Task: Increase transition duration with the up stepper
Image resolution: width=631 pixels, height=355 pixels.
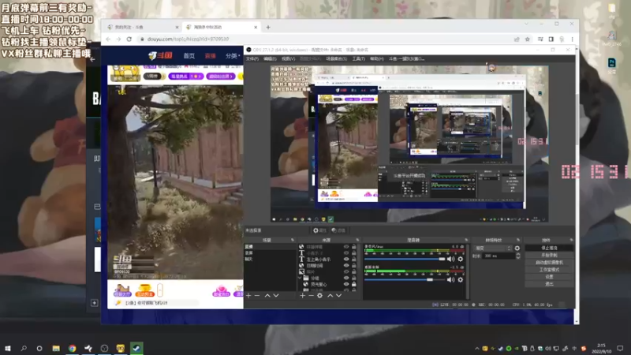Action: click(x=518, y=254)
